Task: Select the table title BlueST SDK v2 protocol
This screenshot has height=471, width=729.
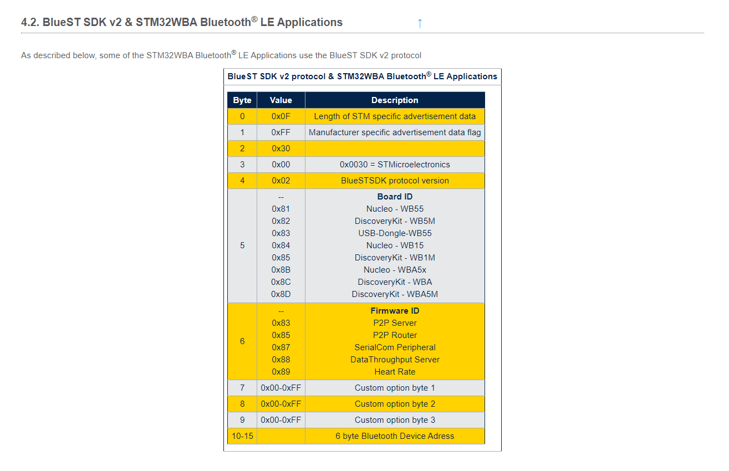Action: click(x=361, y=76)
